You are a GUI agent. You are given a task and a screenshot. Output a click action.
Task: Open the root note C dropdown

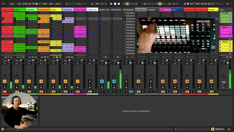pos(72,4)
